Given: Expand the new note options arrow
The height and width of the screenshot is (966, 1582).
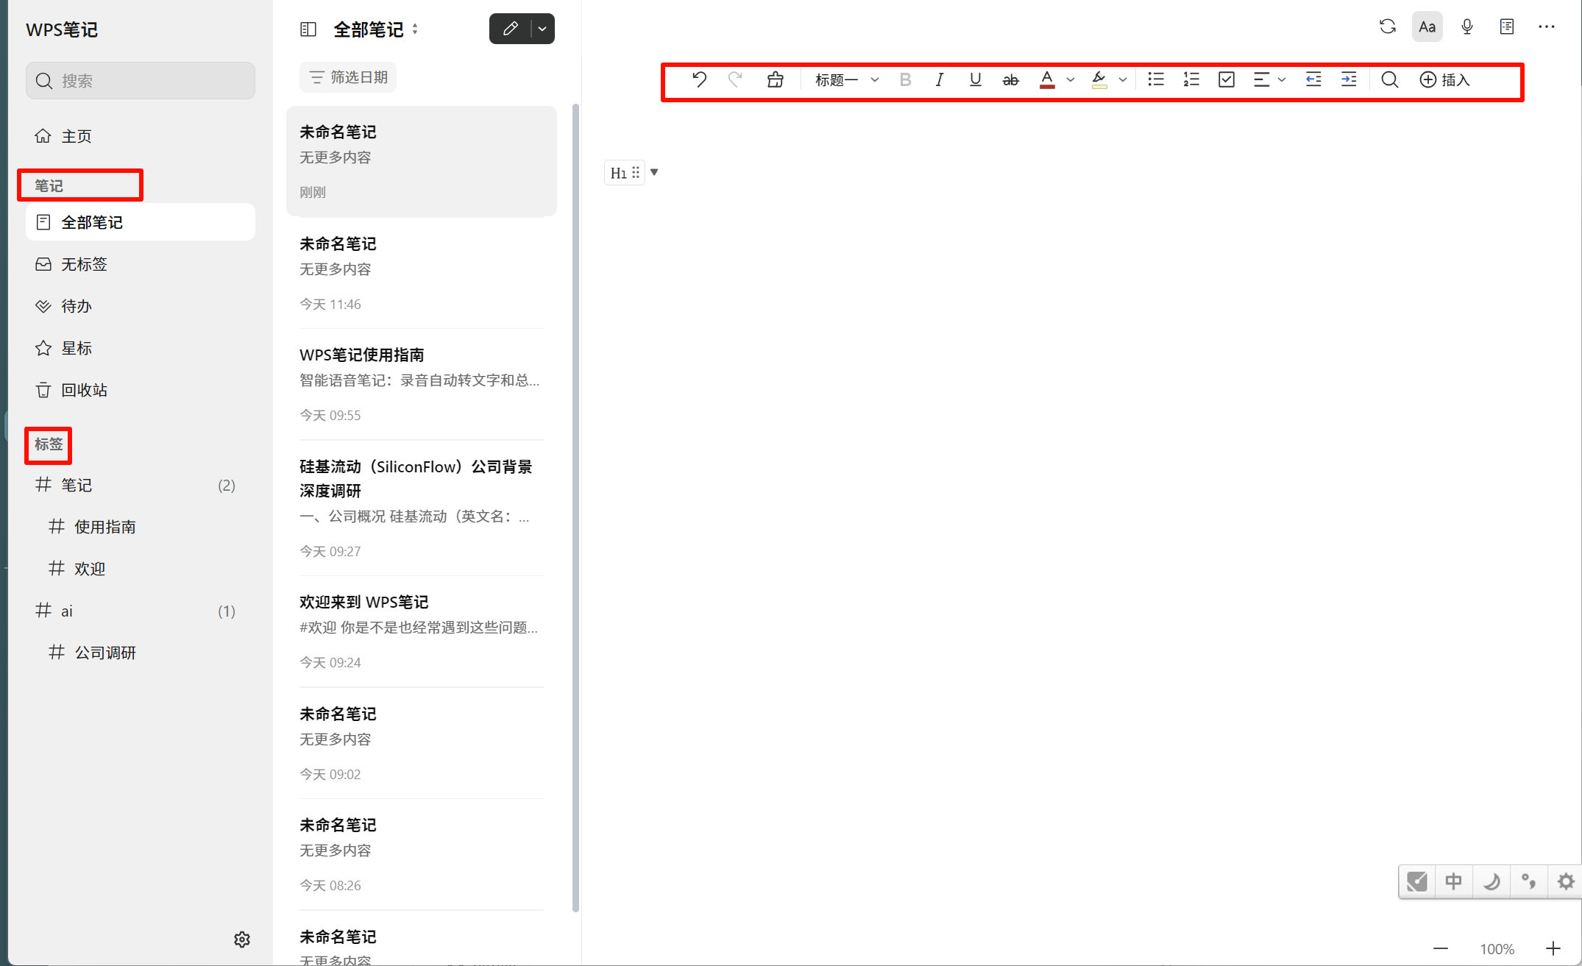Looking at the screenshot, I should pyautogui.click(x=542, y=29).
